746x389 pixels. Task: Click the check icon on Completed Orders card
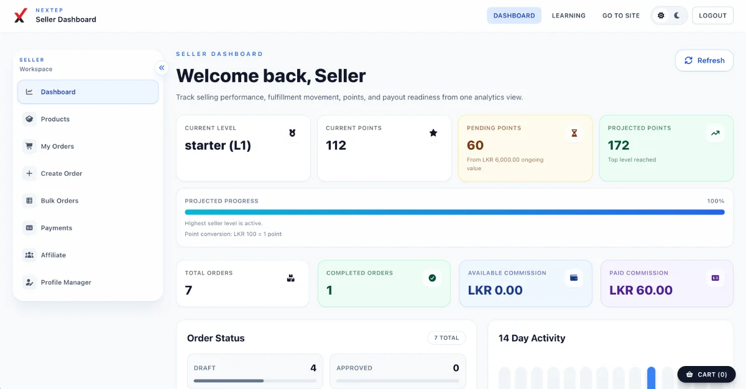pos(432,278)
